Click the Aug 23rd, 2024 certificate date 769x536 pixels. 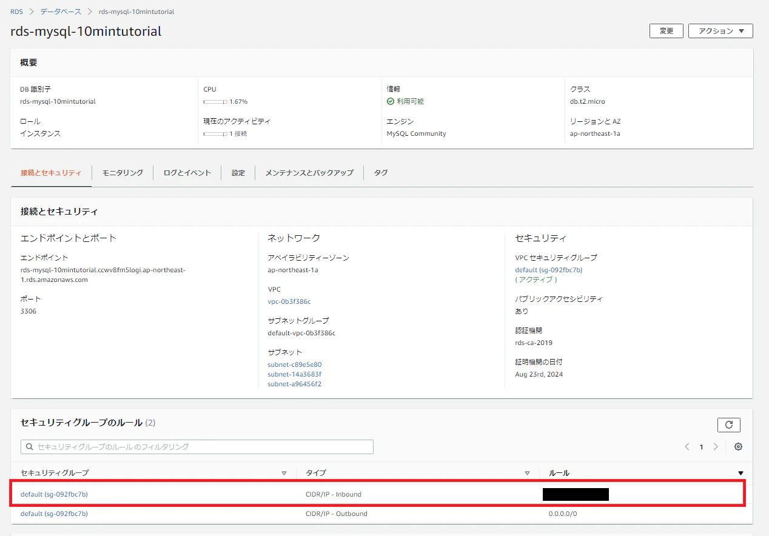(x=539, y=374)
